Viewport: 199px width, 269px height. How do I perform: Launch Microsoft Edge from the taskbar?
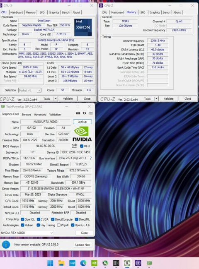(x=83, y=263)
